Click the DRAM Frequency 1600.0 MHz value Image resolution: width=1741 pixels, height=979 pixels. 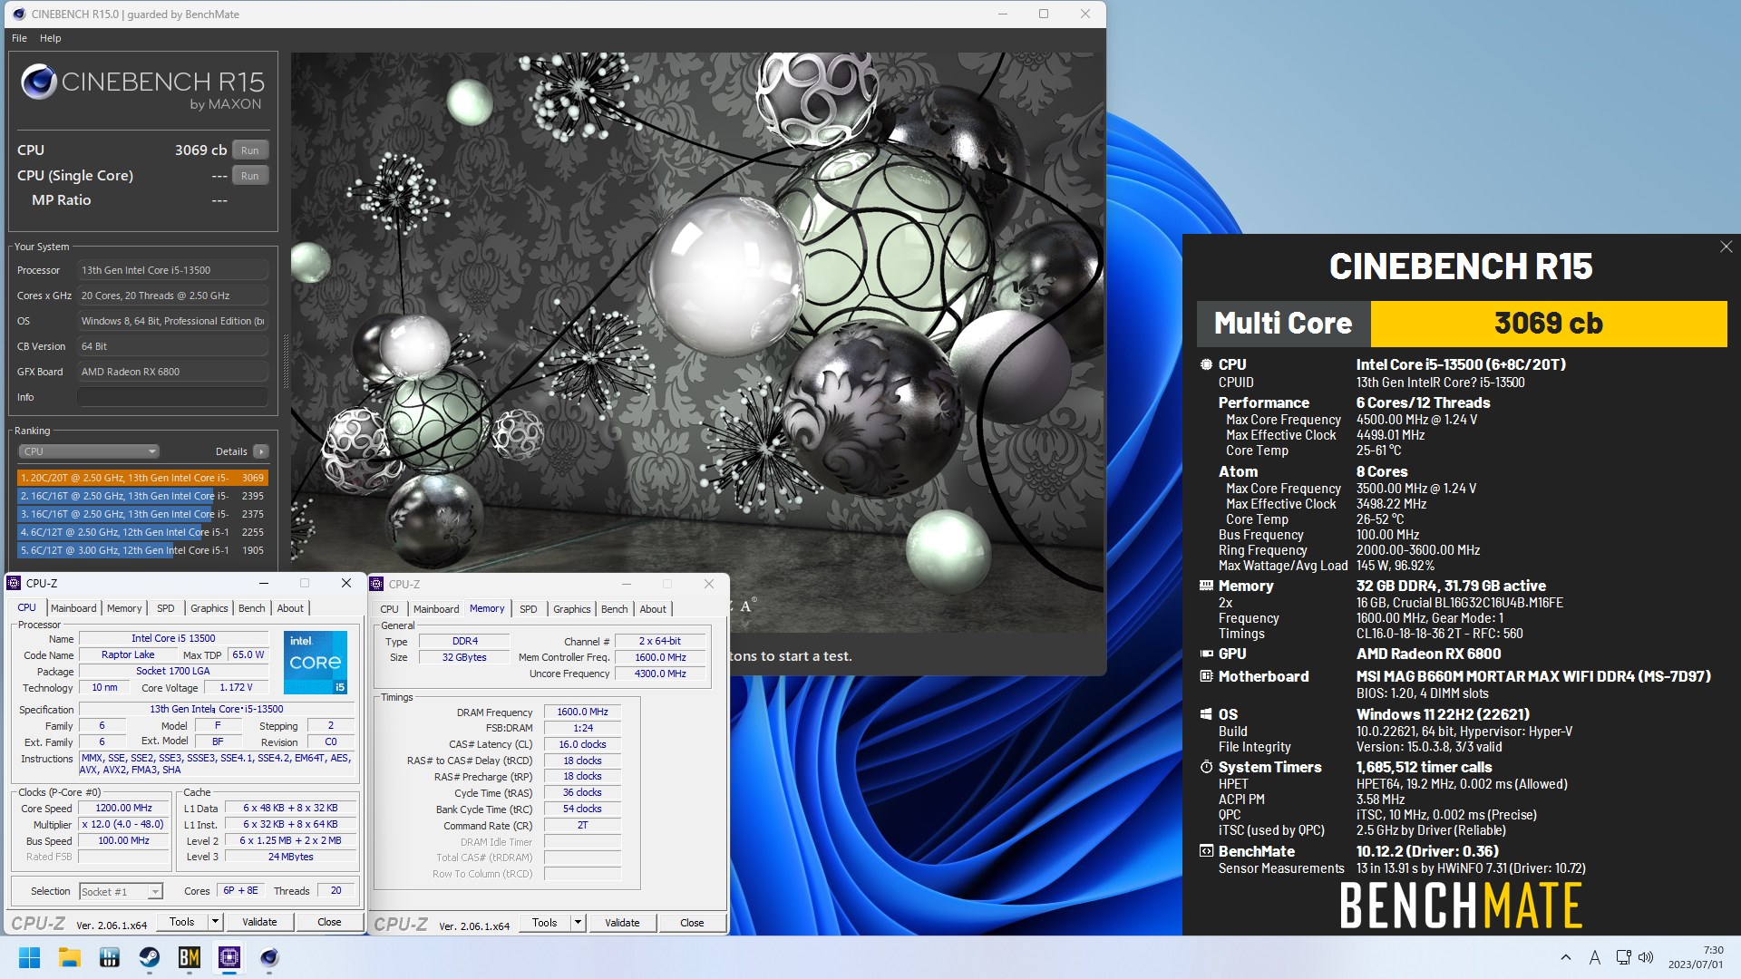coord(582,712)
